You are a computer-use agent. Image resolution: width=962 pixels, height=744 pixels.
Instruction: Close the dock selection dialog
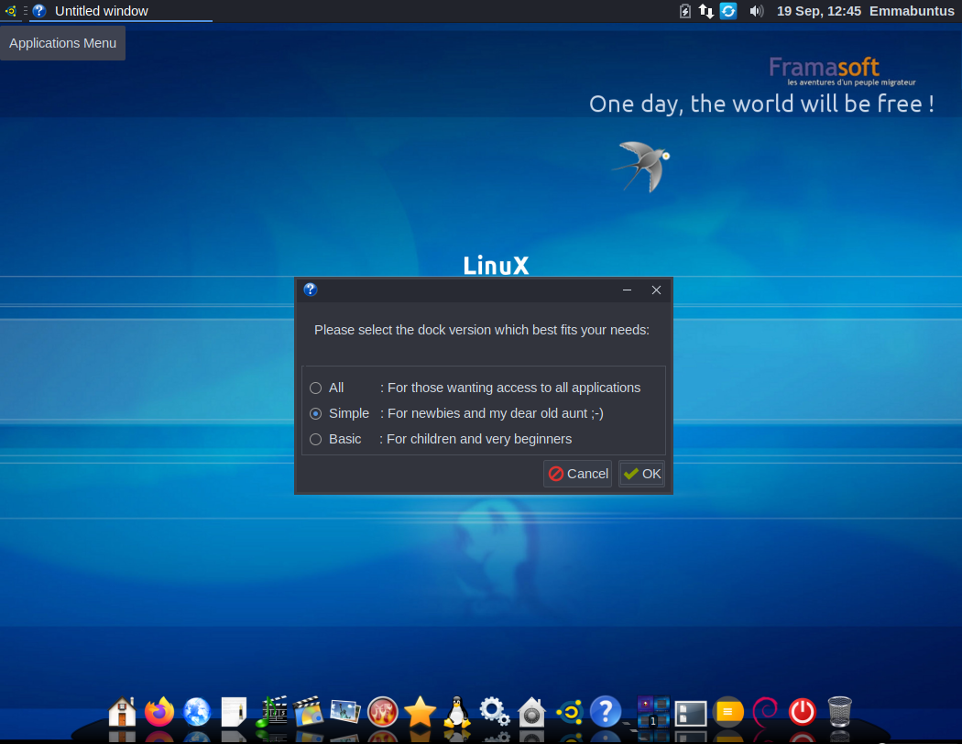click(657, 290)
